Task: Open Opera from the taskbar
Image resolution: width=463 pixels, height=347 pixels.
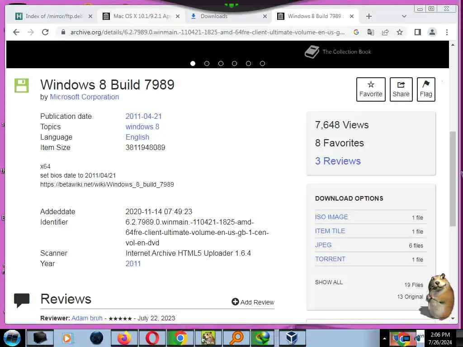Action: click(152, 338)
